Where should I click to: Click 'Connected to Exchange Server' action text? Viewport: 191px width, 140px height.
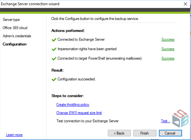(x=81, y=40)
